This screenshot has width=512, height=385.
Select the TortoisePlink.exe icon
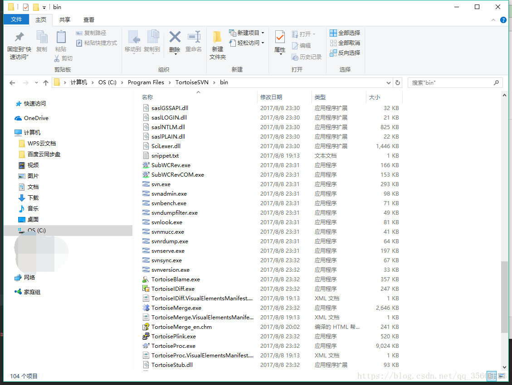pos(146,337)
